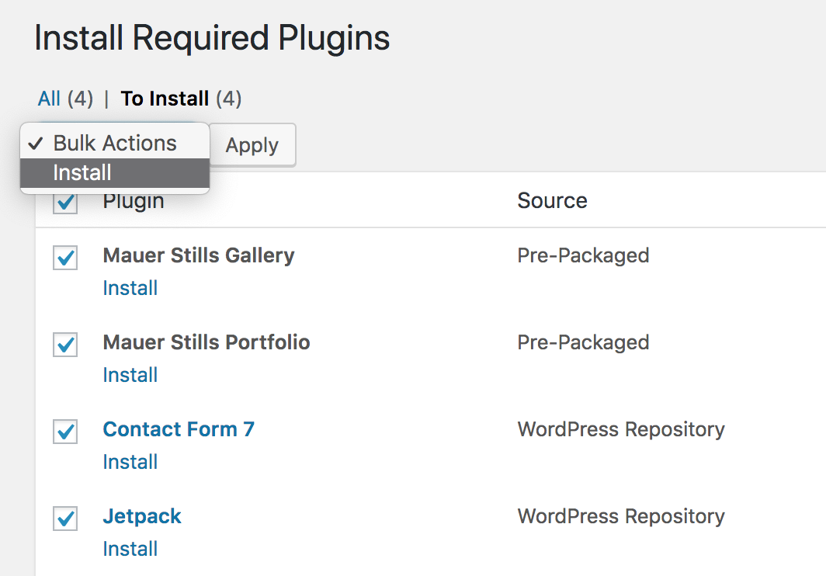
Task: Choose the Bulk Actions option in dropdown
Action: tap(115, 144)
